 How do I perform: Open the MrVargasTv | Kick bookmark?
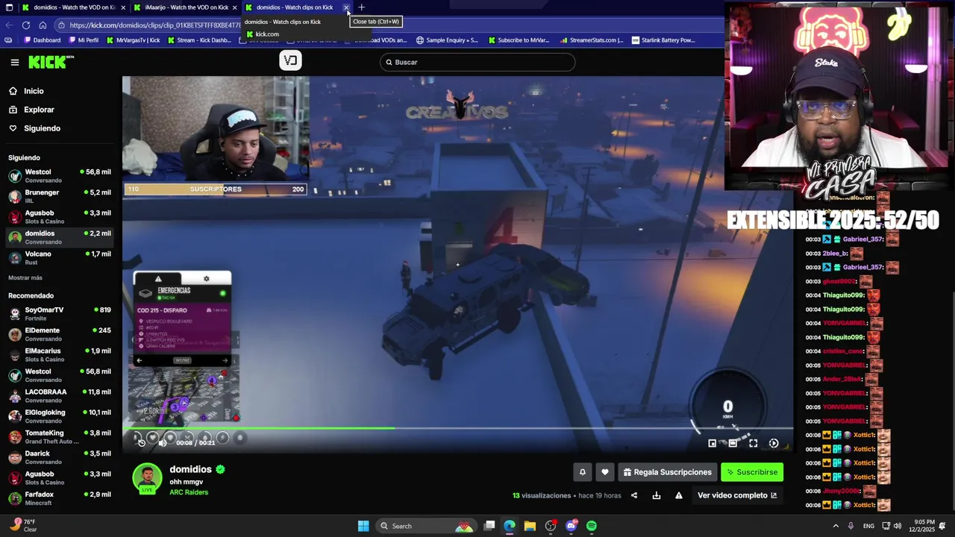click(x=134, y=40)
